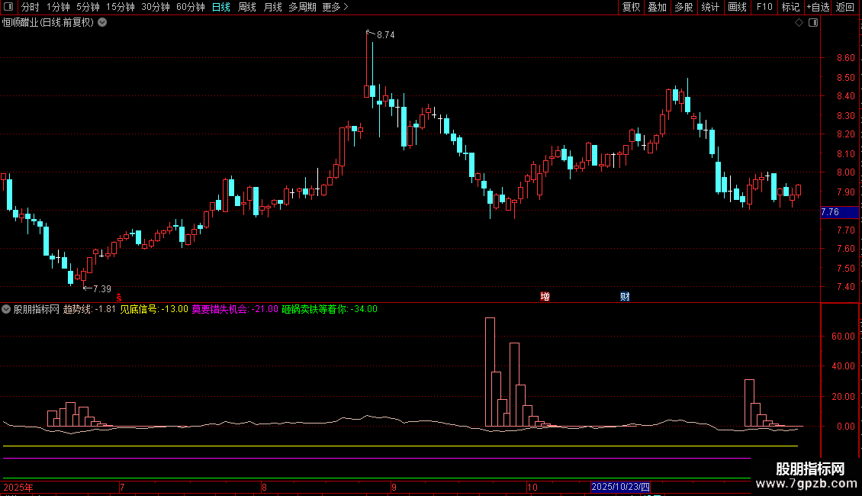This screenshot has height=496, width=862.
Task: Expand dropdown next to 恒顺醋业 title
Action: [102, 23]
